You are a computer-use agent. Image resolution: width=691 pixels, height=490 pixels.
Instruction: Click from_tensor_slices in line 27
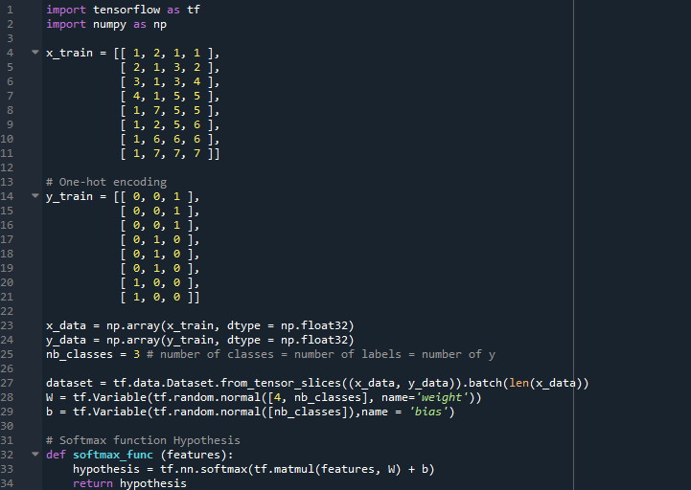point(281,383)
